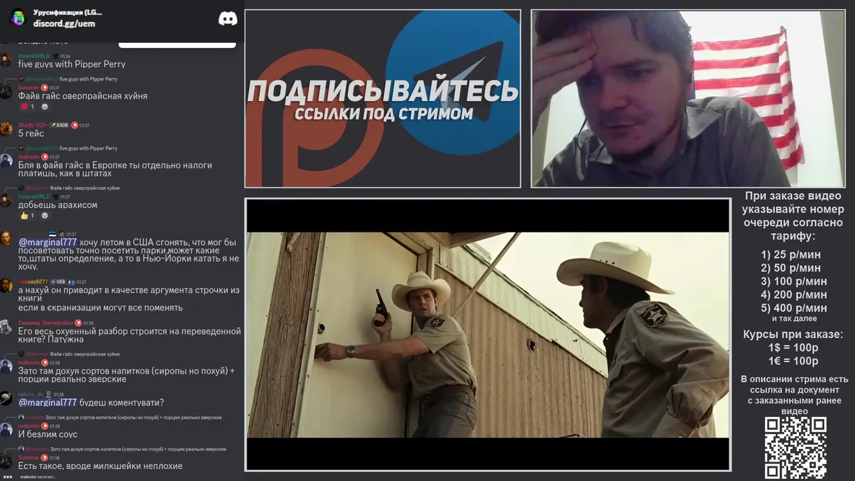This screenshot has width=855, height=481.
Task: Click Summer's avatar beside 'Есть такое, вроде милкшейки'
Action: click(x=5, y=462)
